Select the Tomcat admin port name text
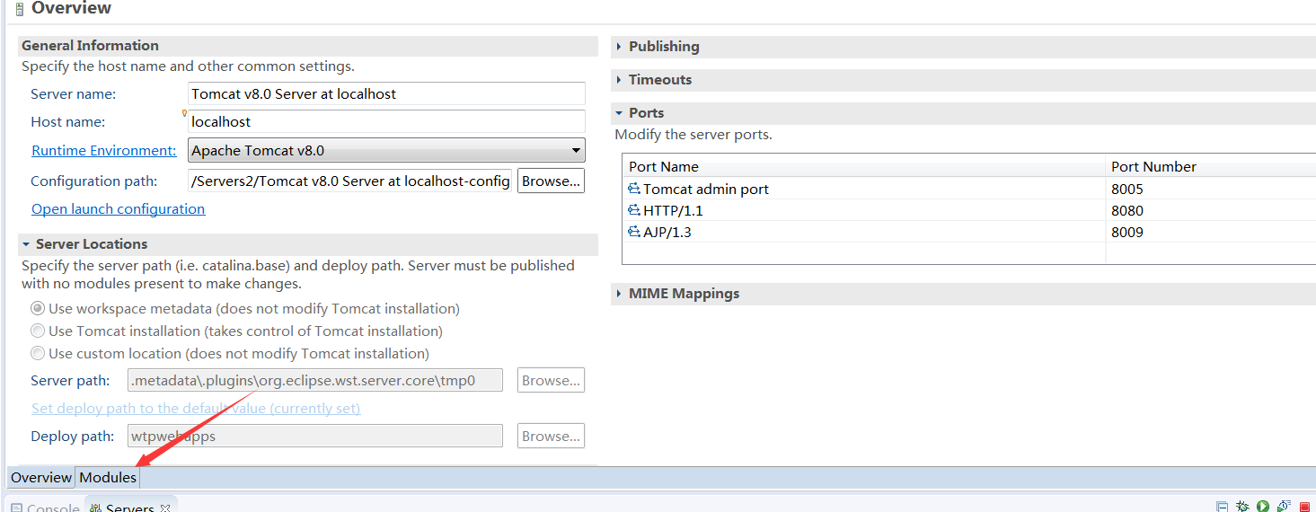The width and height of the screenshot is (1316, 512). click(706, 189)
